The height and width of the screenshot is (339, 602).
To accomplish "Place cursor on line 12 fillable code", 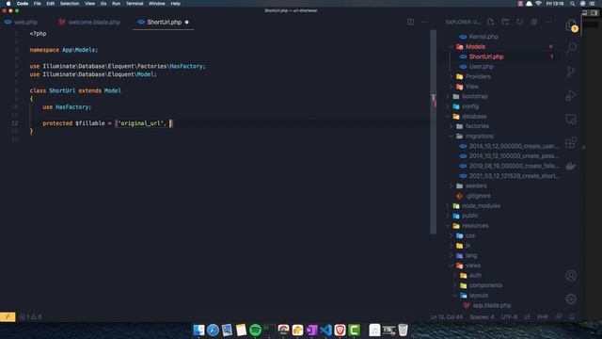I will coord(107,123).
